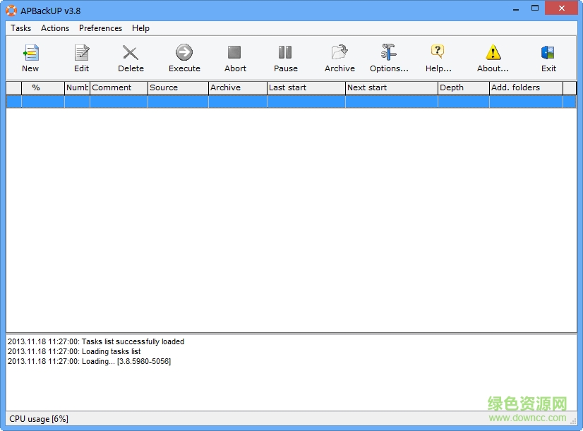
Task: Delete the selected task via toolbar
Action: point(131,59)
